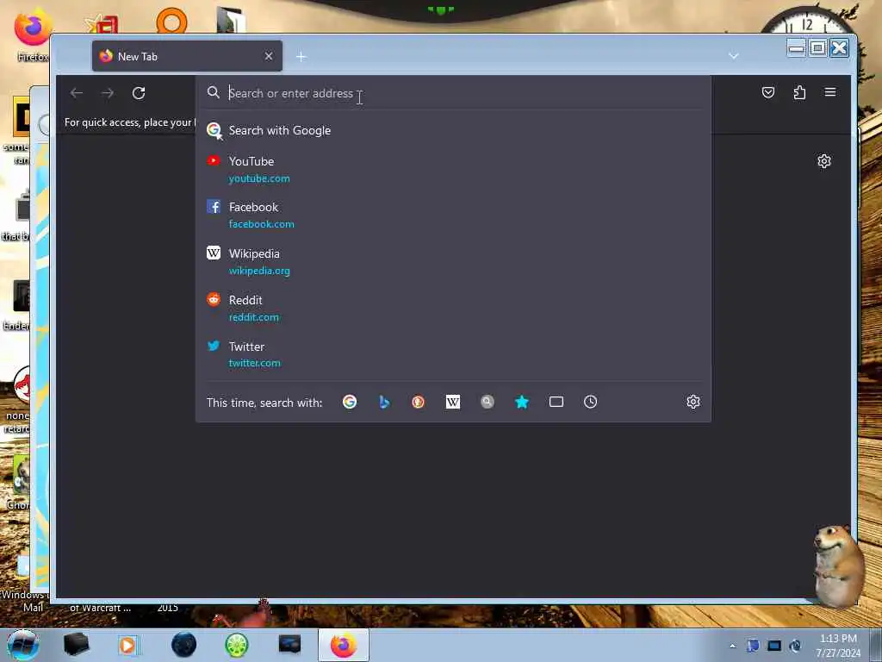Screen dimensions: 882x662
Task: Open the Wikipedia suggestion
Action: click(453, 262)
